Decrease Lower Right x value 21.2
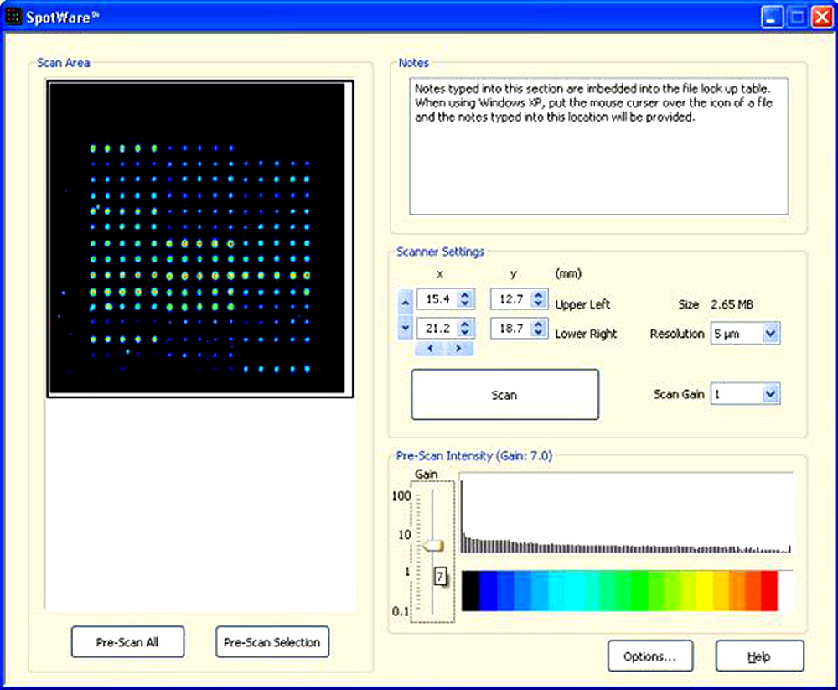This screenshot has width=838, height=690. 465,332
